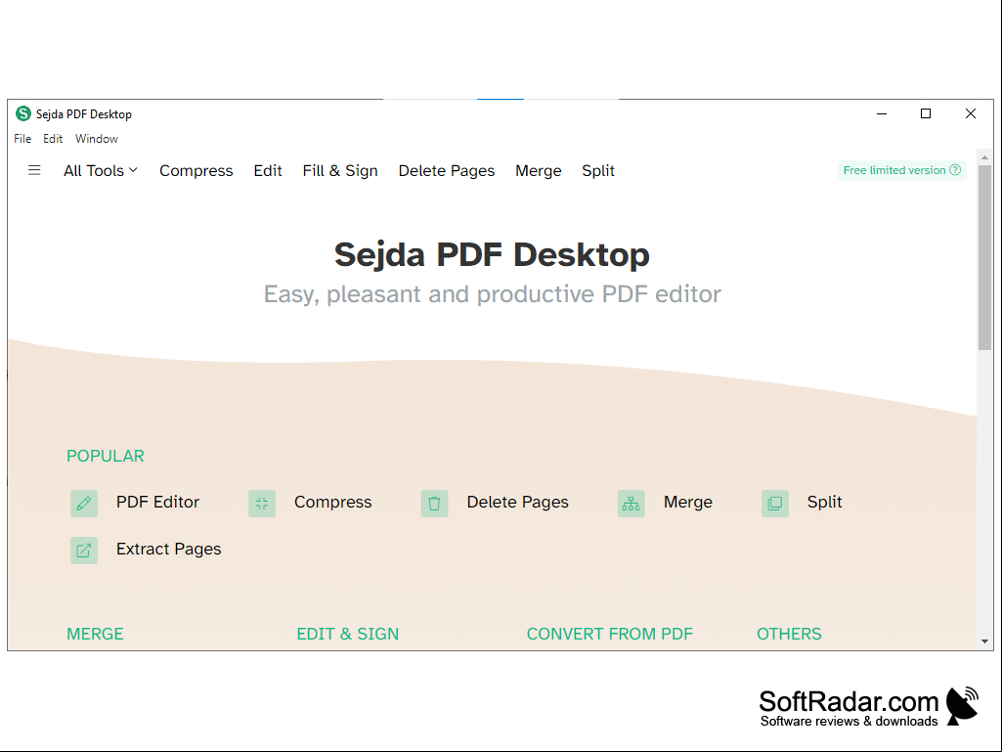This screenshot has height=752, width=1002.
Task: Click the Sejda logo in title bar
Action: tap(23, 113)
